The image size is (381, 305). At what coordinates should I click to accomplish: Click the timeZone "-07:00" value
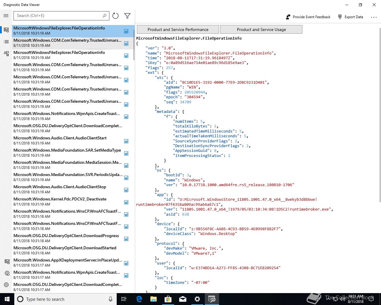[200, 282]
